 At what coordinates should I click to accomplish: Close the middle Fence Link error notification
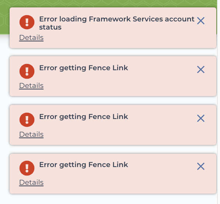201,118
